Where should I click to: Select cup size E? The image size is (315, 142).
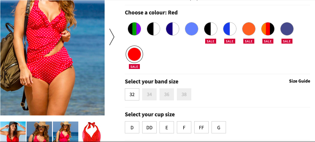pos(167,127)
